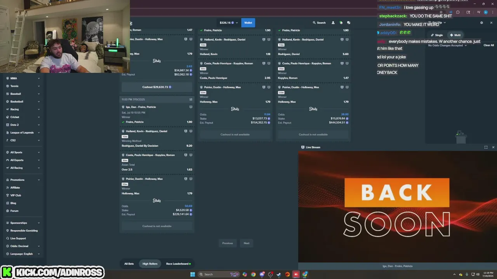
Task: Click the blue Wallet button
Action: click(x=248, y=23)
